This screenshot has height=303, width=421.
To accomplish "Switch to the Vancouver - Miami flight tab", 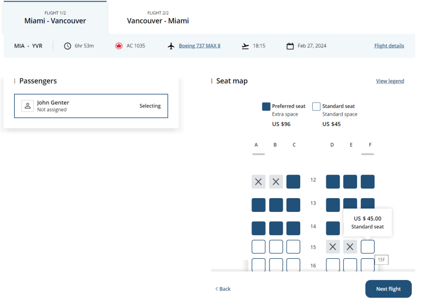I will click(158, 18).
